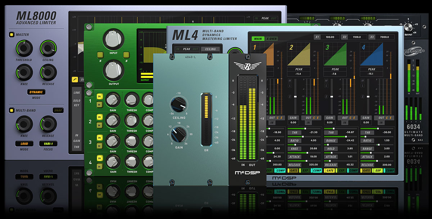The height and width of the screenshot is (219, 432).
Task: Click the McDSP logo on 4040-L module
Action: point(247,173)
